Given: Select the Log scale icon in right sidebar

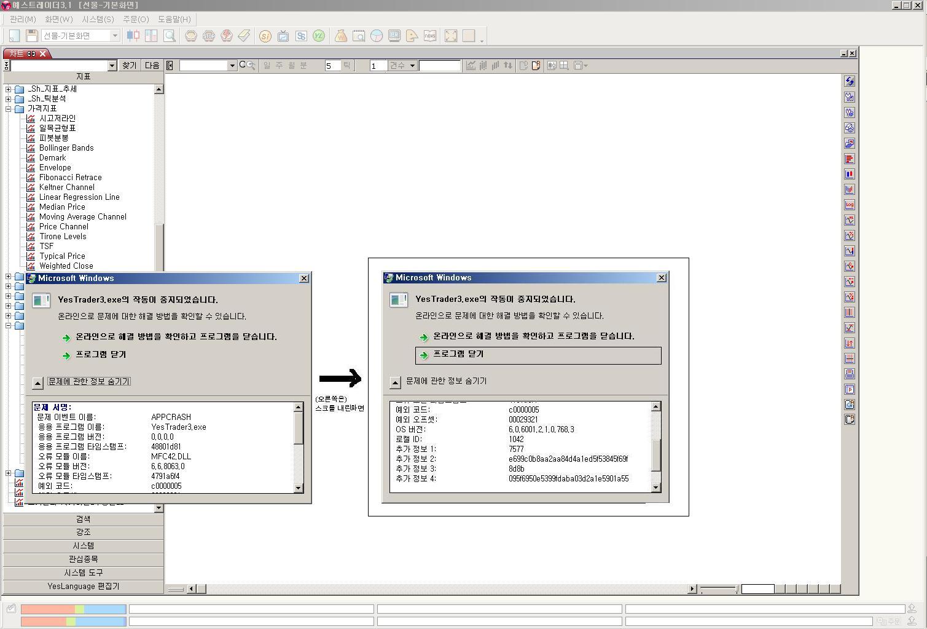Looking at the screenshot, I should tap(850, 205).
